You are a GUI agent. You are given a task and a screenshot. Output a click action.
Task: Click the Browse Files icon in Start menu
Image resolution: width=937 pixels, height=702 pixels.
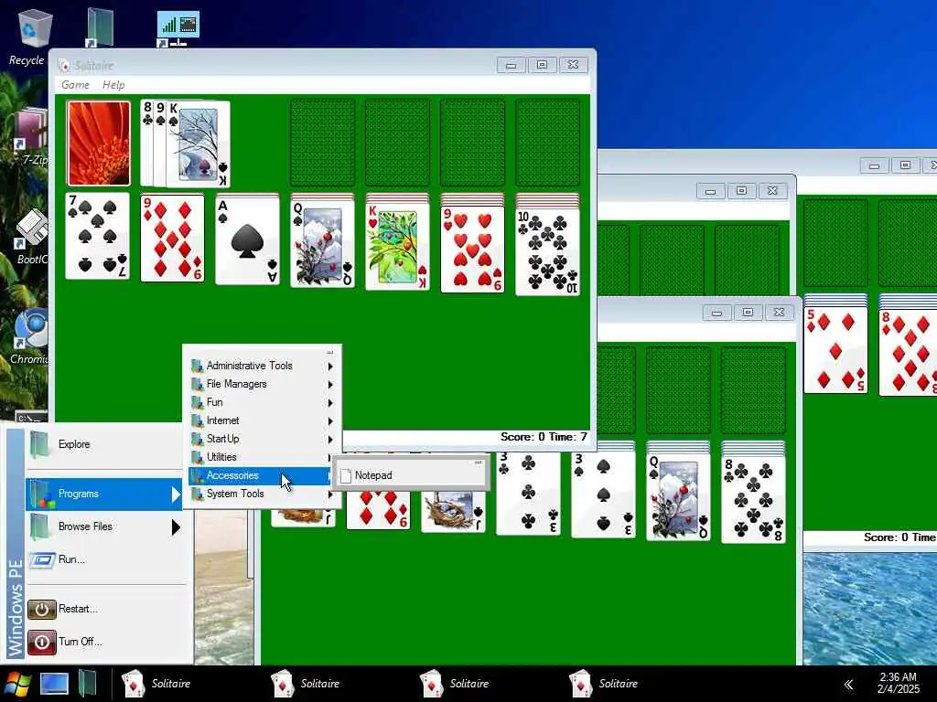coord(40,526)
